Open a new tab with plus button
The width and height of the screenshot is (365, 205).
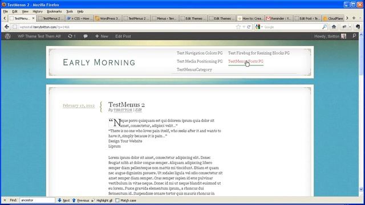pos(354,18)
